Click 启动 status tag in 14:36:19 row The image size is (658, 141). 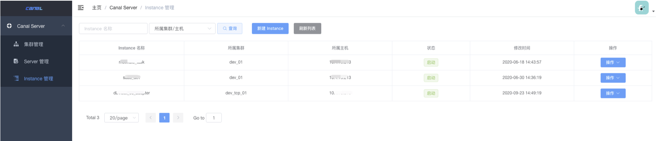(431, 78)
